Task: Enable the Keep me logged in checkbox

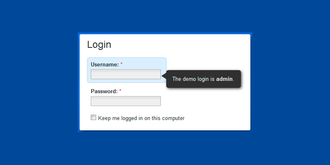Action: 94,118
